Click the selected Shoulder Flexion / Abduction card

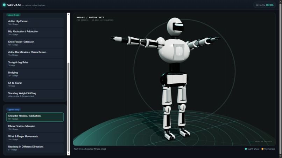(x=35, y=117)
